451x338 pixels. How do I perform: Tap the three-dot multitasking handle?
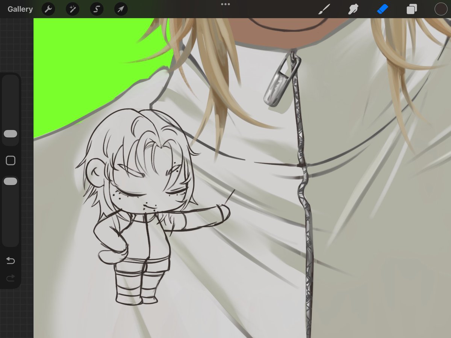pos(225,4)
